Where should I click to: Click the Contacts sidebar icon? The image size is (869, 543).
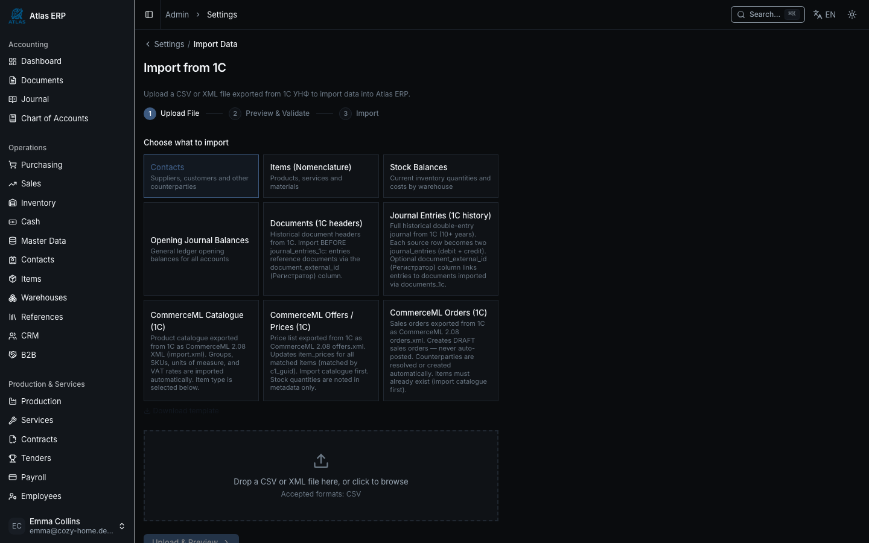point(13,259)
